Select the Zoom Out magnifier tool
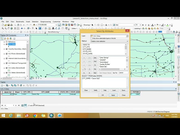This screenshot has height=135, width=180. pos(6,28)
